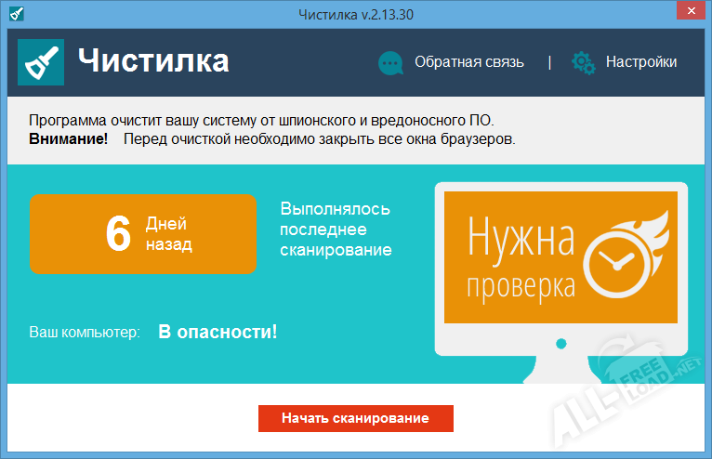Click the Выполнялось последнее сканирование text
712x459 pixels.
336,229
